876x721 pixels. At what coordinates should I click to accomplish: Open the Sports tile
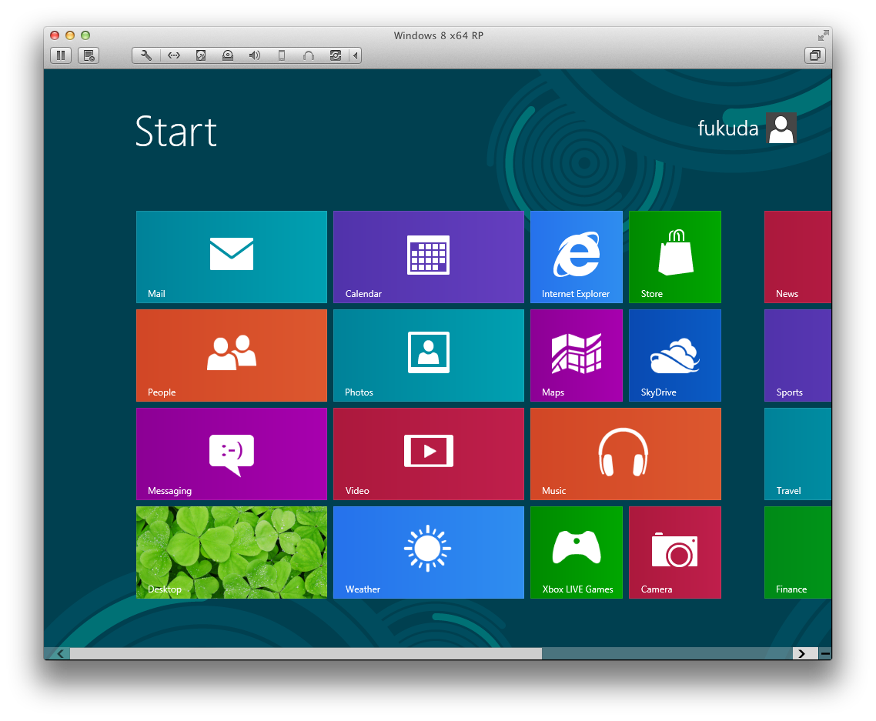coord(797,355)
